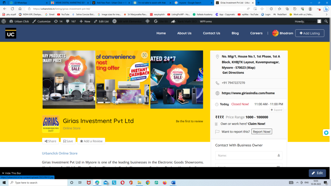Open the Bhadram user menu in site header
The image size is (331, 186).
pyautogui.click(x=283, y=33)
